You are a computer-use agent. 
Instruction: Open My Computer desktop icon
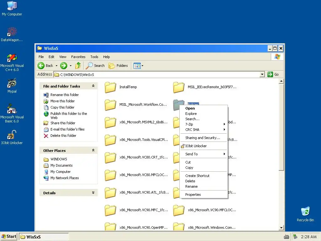(12, 8)
